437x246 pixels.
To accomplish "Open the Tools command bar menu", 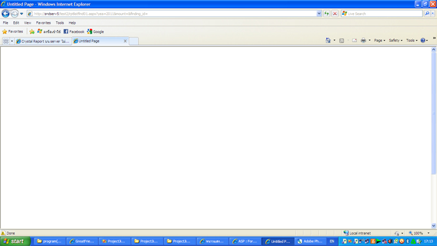I will pos(412,41).
